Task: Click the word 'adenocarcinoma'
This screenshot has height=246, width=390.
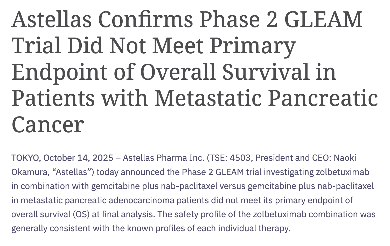Action: 140,200
